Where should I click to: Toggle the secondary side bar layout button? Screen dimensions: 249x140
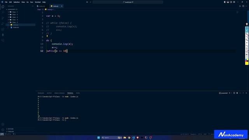pos(231,2)
